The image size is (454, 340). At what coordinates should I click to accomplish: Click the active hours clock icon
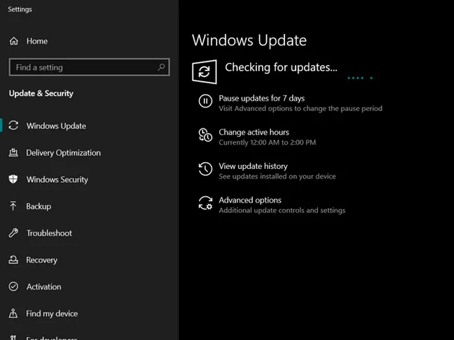205,135
